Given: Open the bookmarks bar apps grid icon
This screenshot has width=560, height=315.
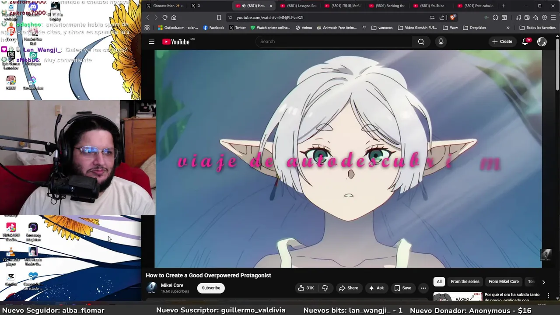Looking at the screenshot, I should pos(147,28).
